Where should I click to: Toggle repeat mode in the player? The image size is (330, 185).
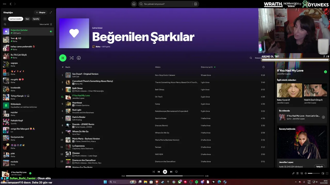176,172
